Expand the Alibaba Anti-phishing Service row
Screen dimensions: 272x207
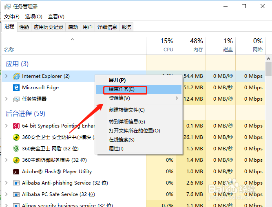[7, 183]
